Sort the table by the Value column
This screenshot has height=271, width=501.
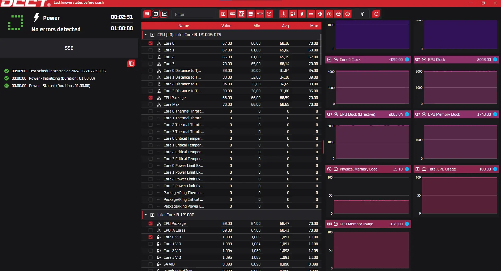(x=226, y=26)
